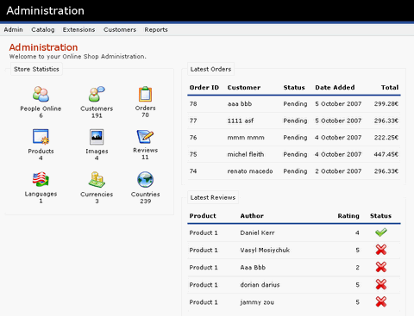Select customer 'renato macedo'
The image size is (414, 316).
(x=250, y=171)
